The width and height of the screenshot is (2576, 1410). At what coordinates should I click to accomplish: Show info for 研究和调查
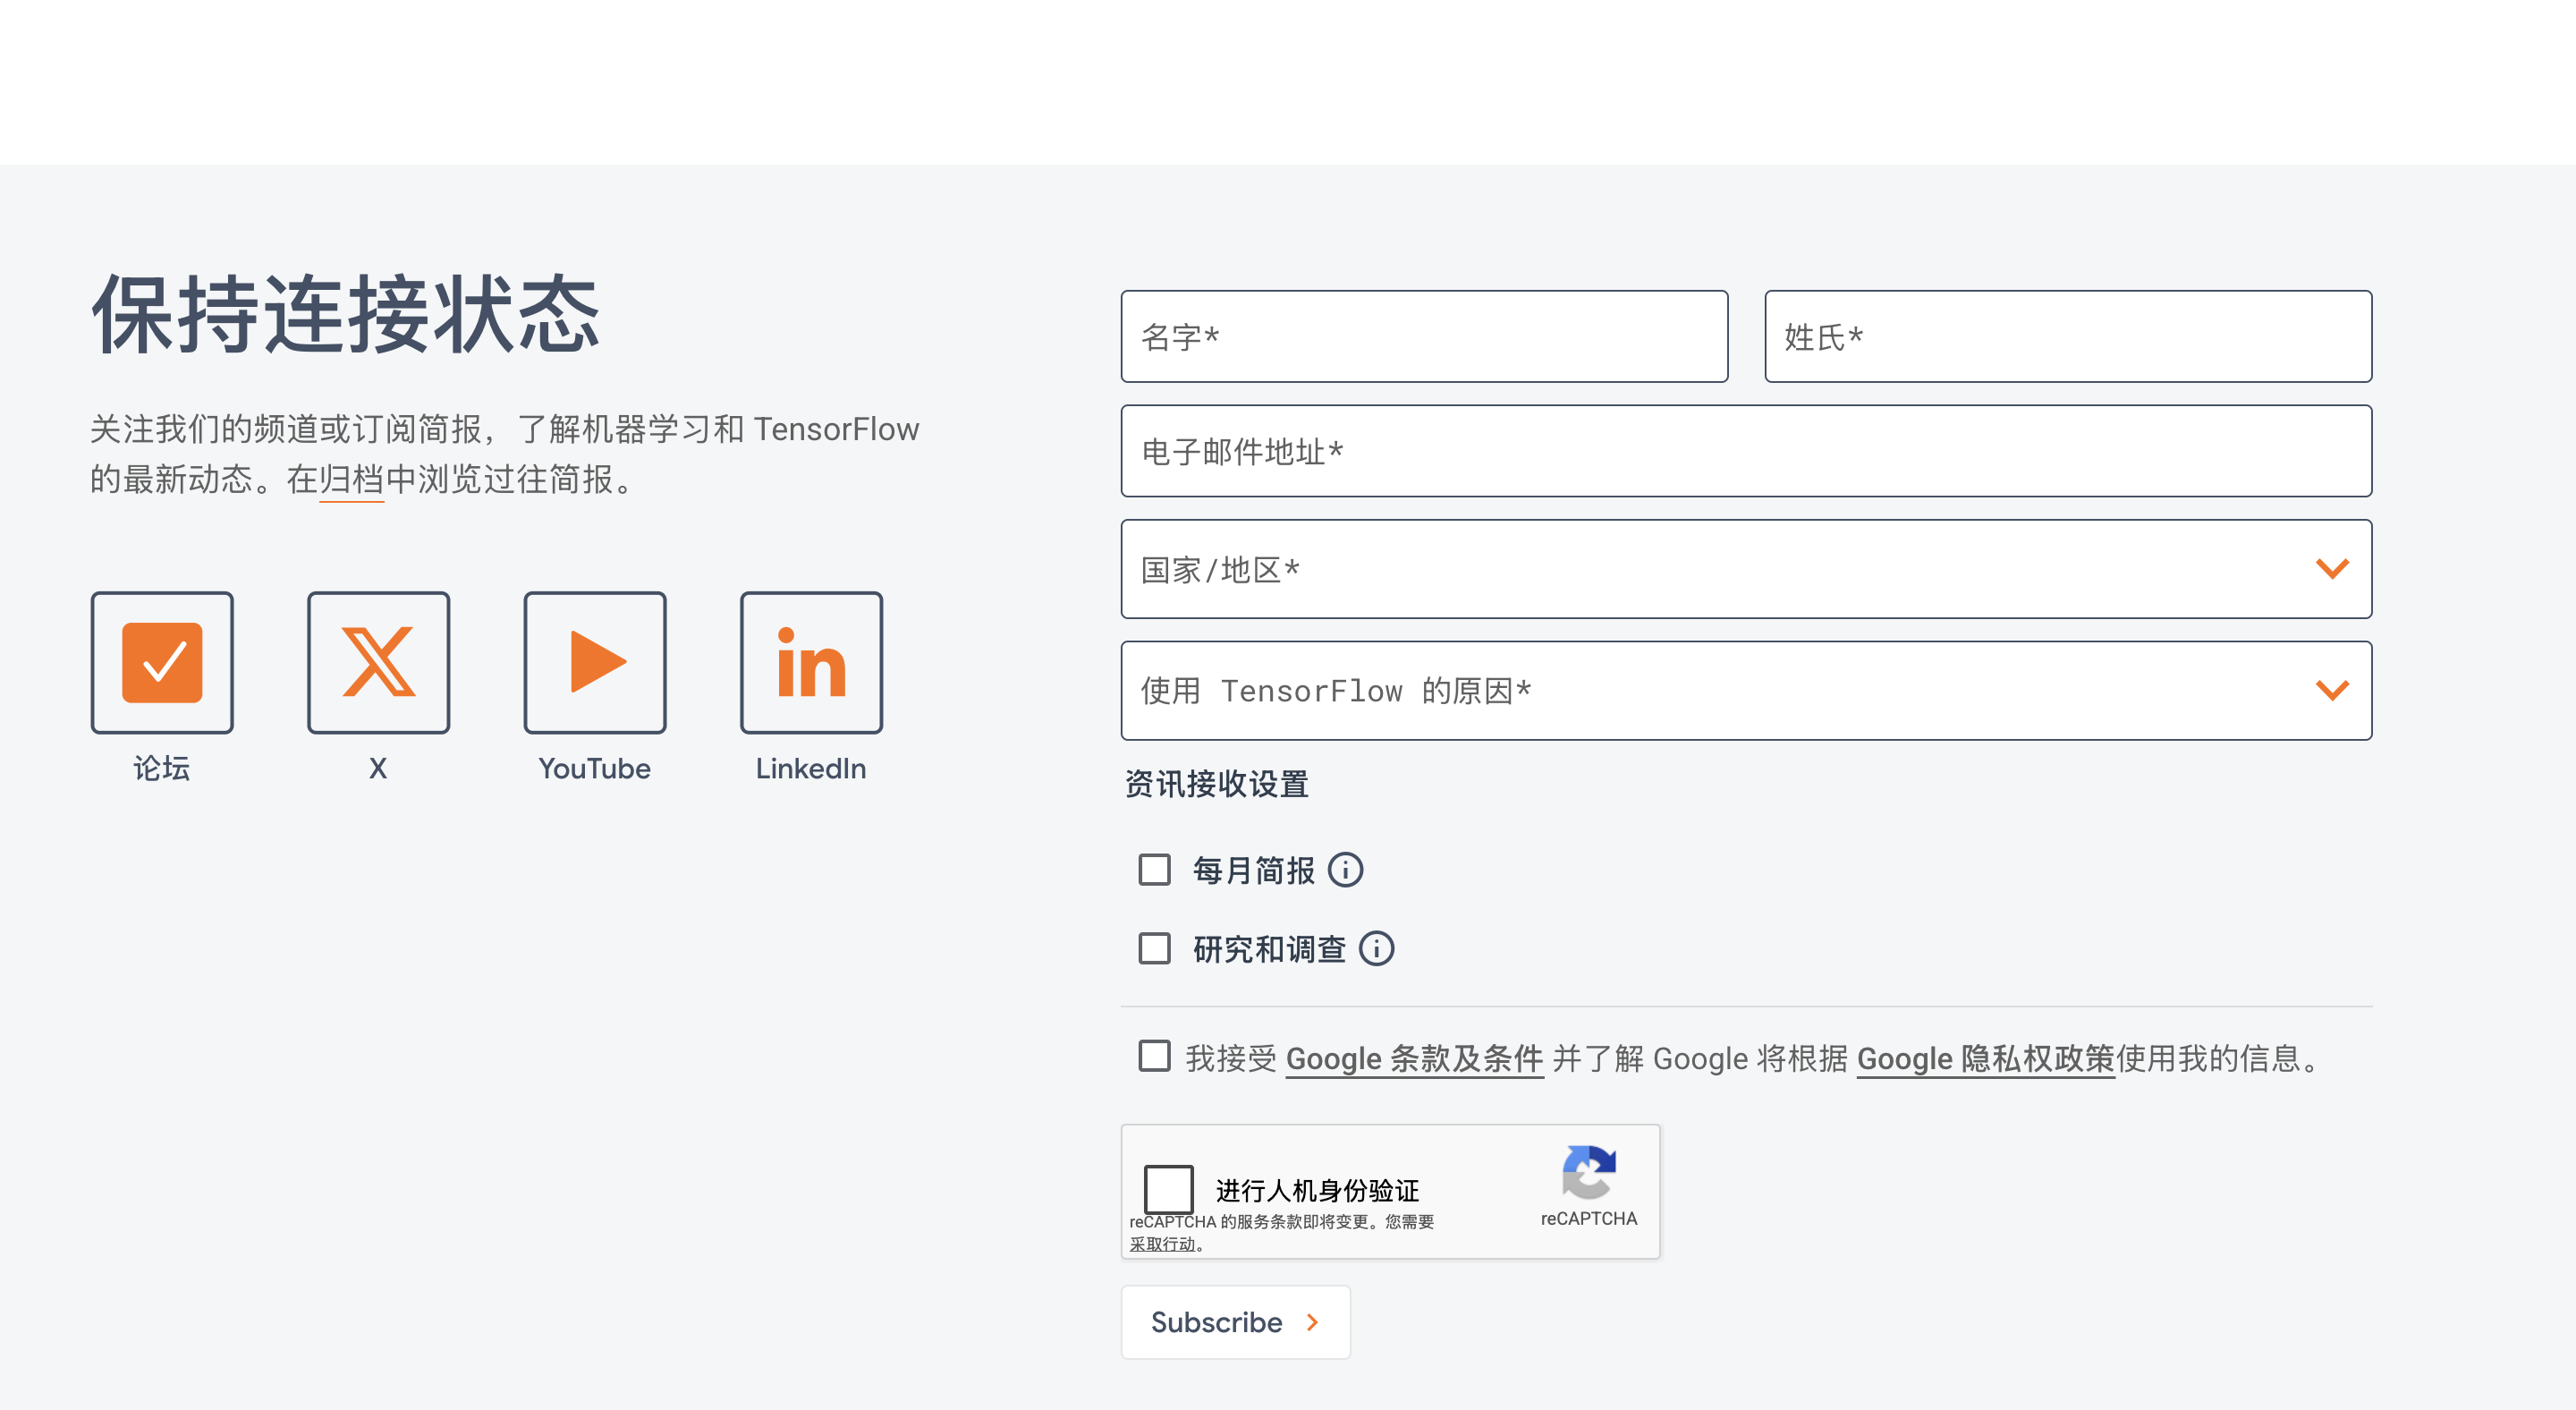coord(1376,948)
